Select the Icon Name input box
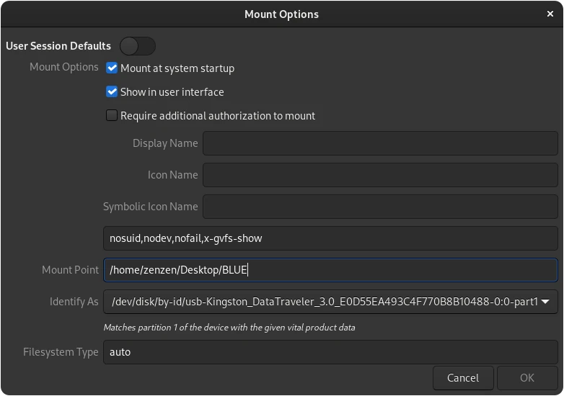The image size is (564, 396). coord(380,175)
